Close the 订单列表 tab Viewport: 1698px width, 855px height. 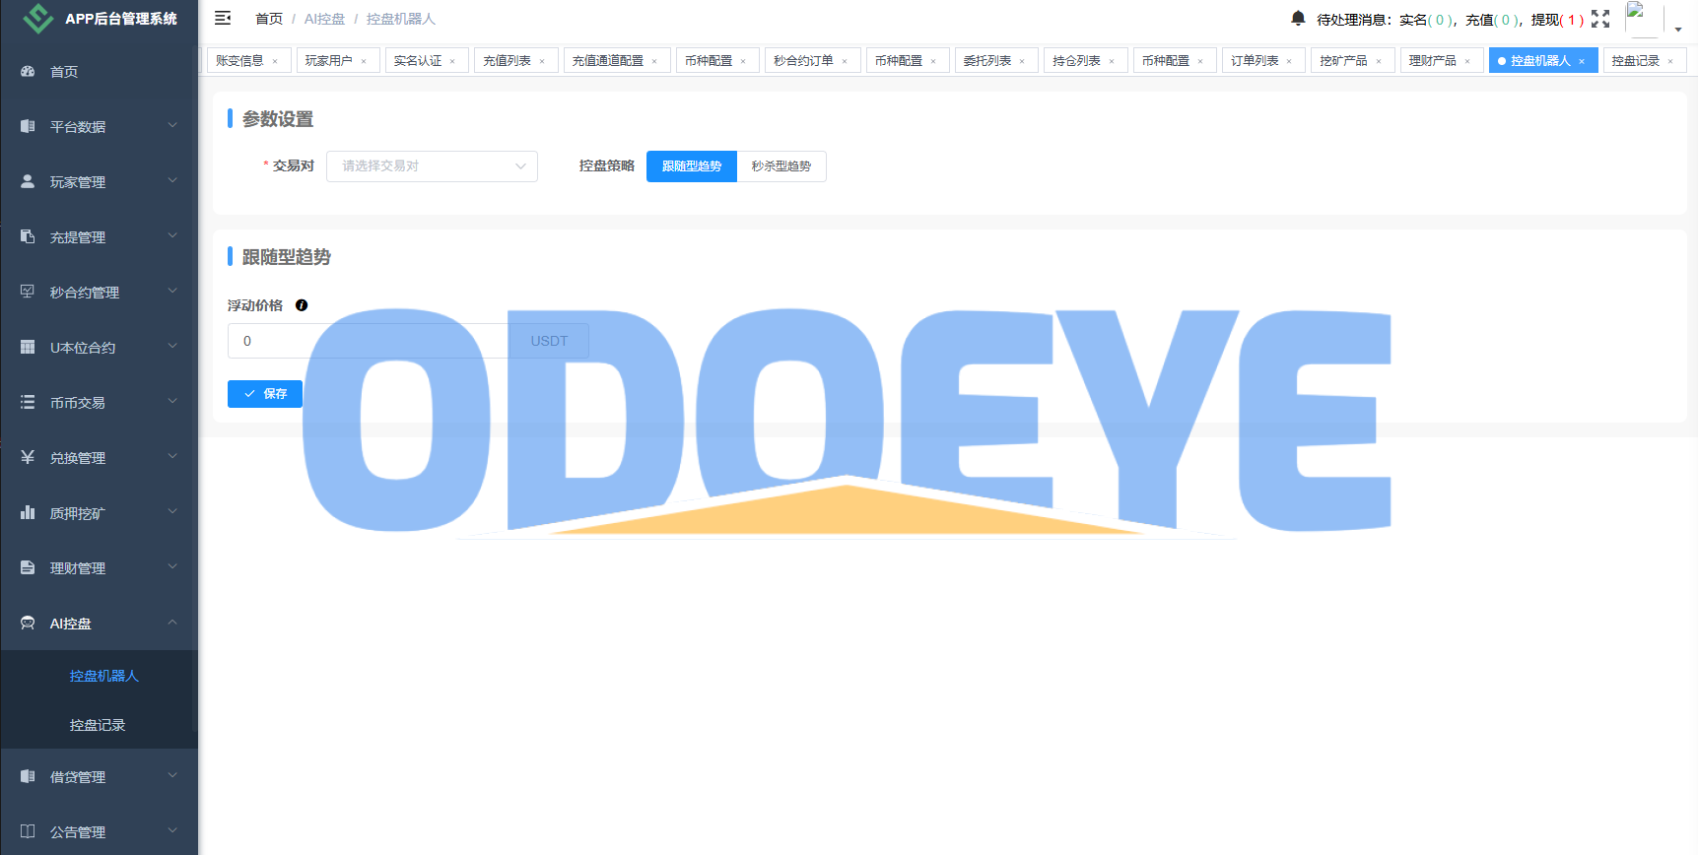pos(1289,61)
